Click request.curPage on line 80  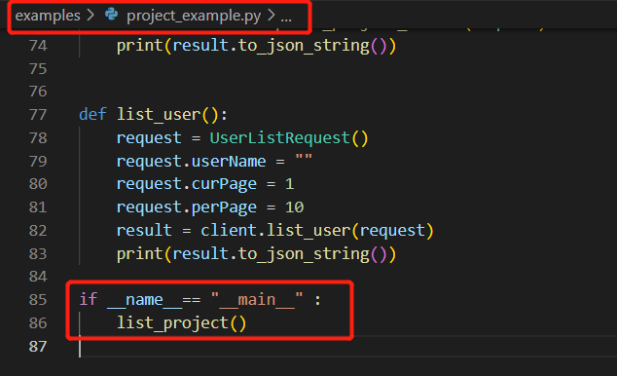(x=187, y=184)
